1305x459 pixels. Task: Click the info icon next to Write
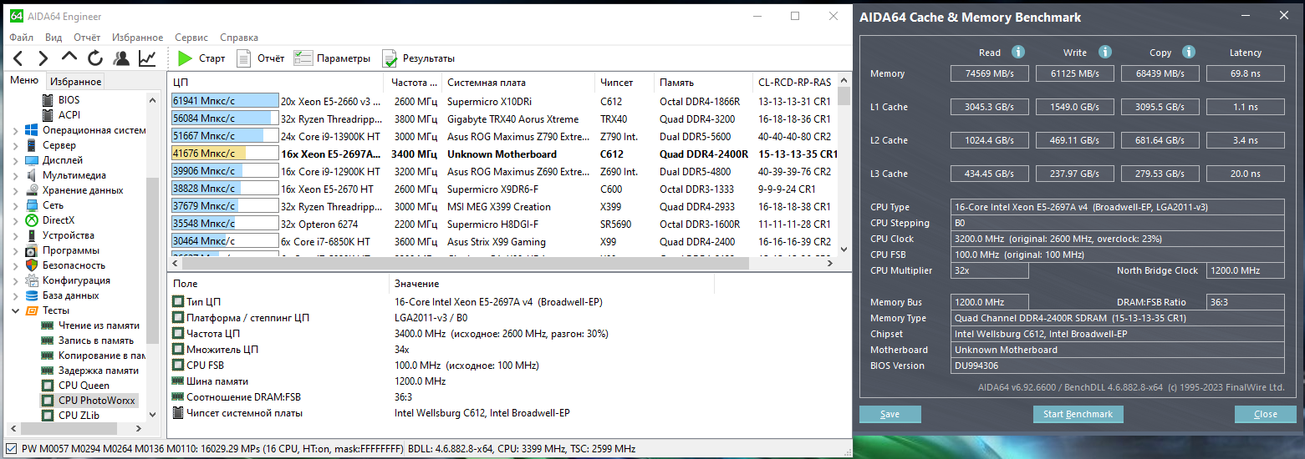1105,52
